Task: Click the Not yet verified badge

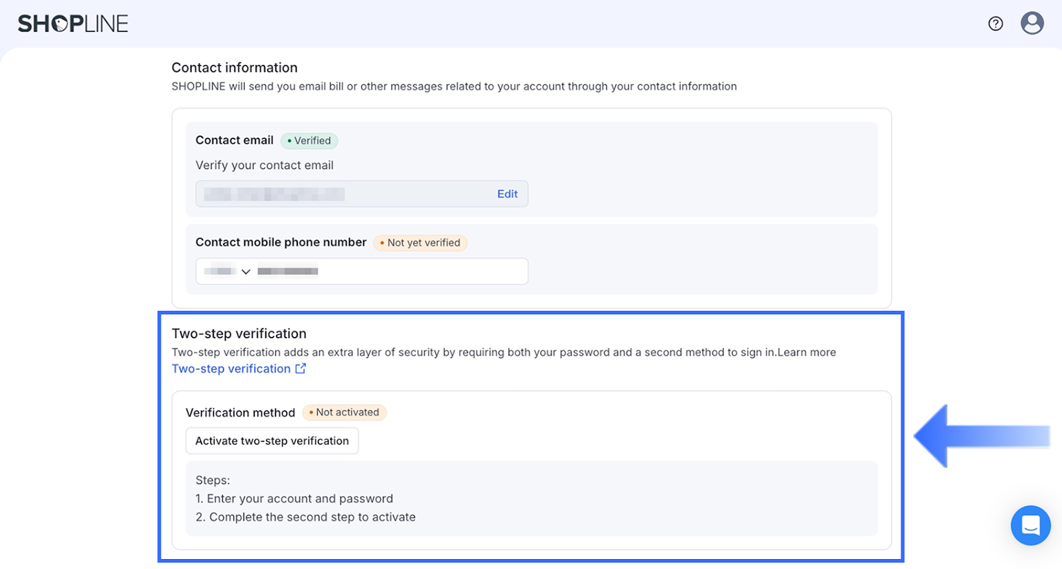Action: click(420, 243)
